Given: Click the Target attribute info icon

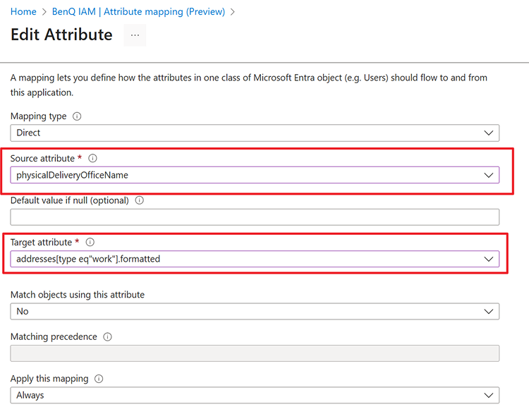Looking at the screenshot, I should click(90, 243).
